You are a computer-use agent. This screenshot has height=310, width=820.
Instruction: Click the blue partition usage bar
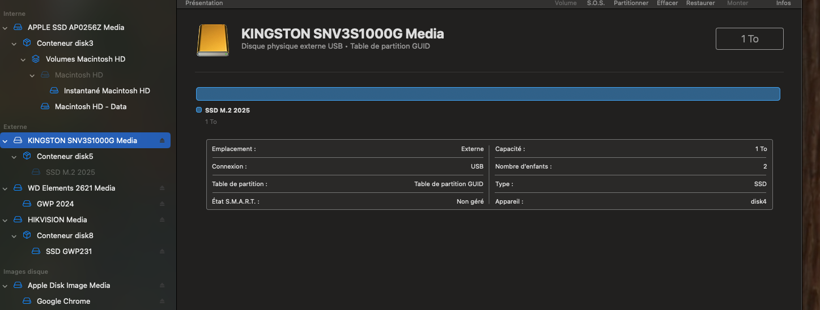click(487, 94)
